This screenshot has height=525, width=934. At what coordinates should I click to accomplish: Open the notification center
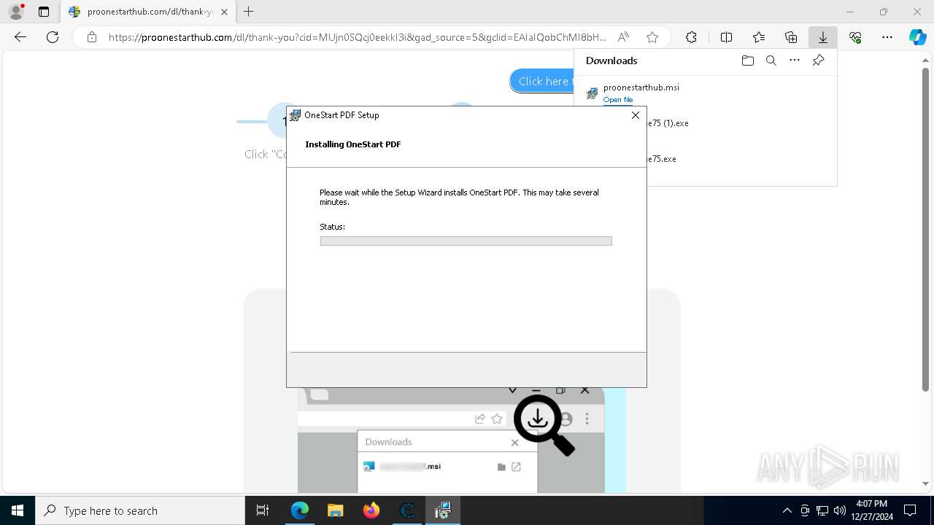pyautogui.click(x=910, y=510)
